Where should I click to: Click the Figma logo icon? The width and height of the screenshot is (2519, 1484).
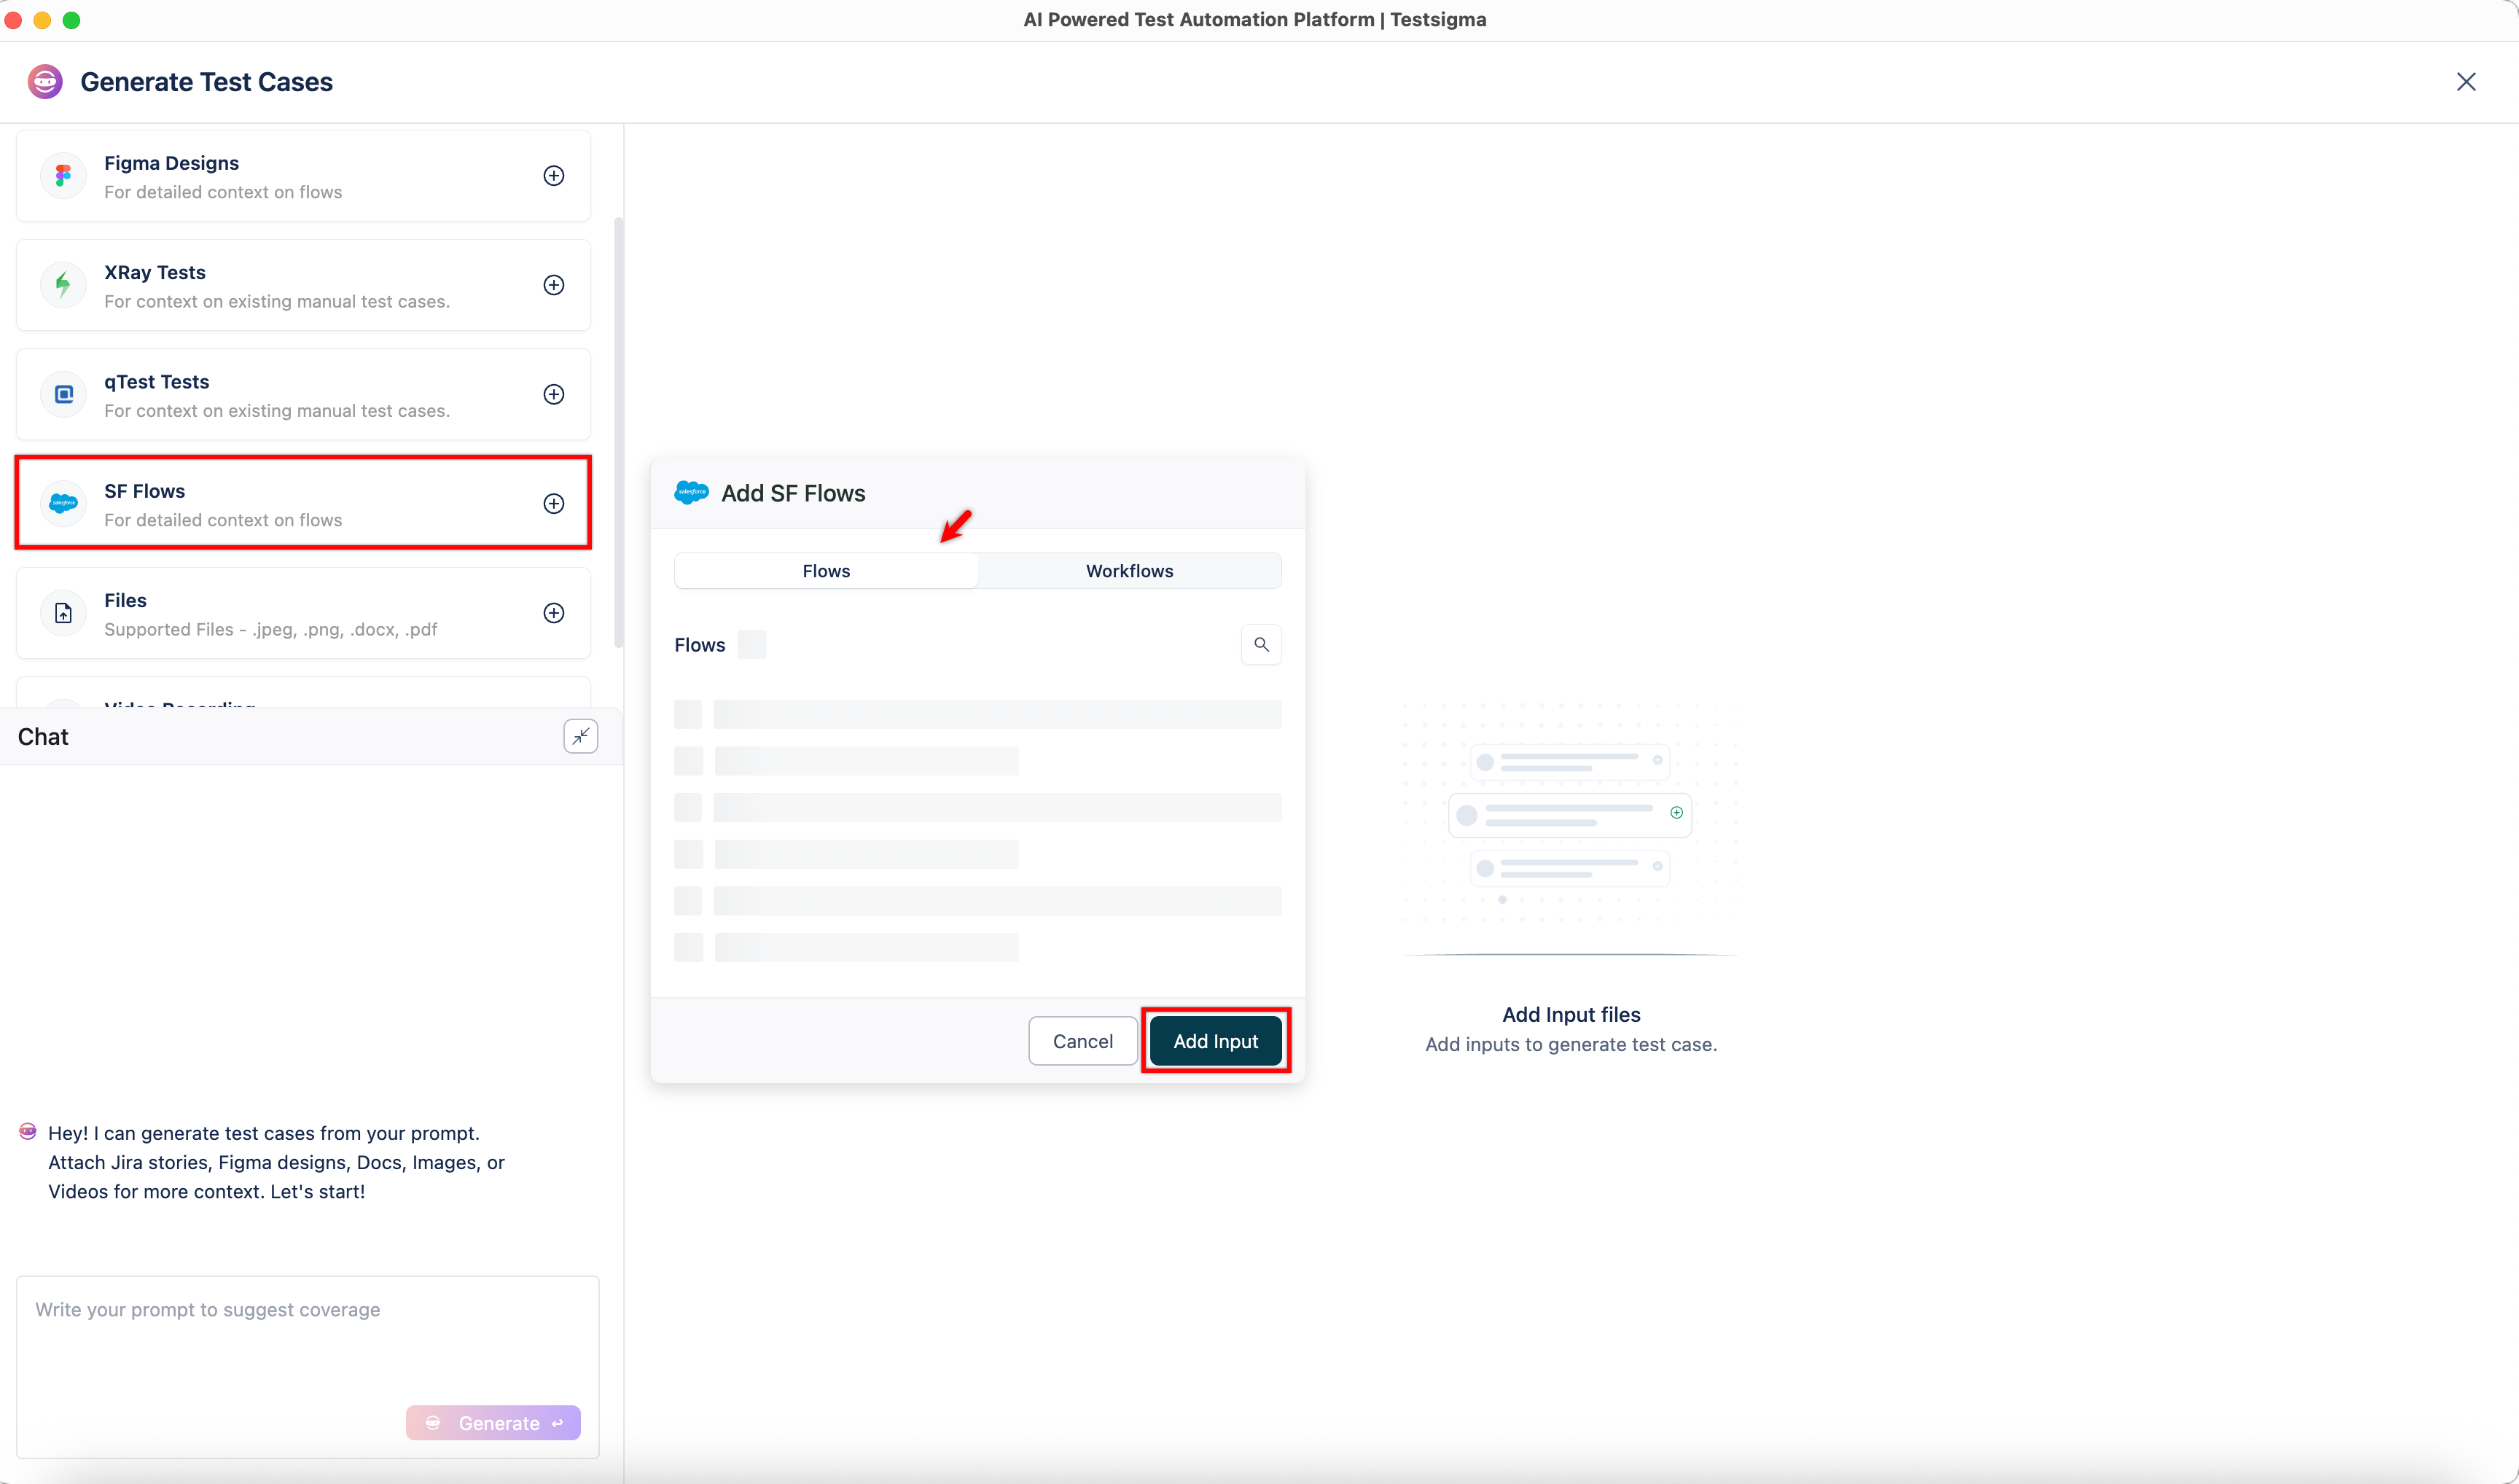pyautogui.click(x=63, y=176)
